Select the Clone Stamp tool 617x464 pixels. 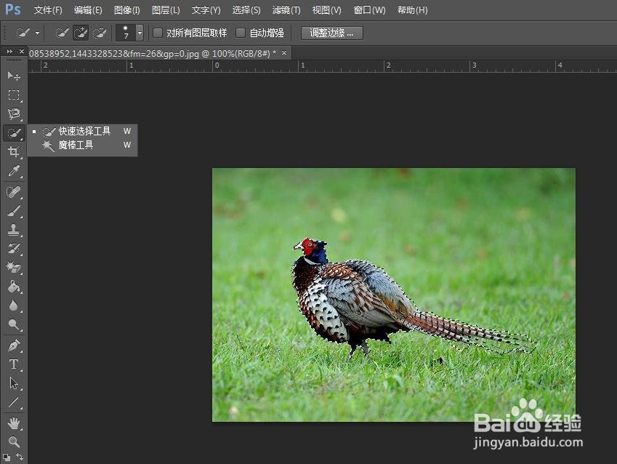[14, 230]
